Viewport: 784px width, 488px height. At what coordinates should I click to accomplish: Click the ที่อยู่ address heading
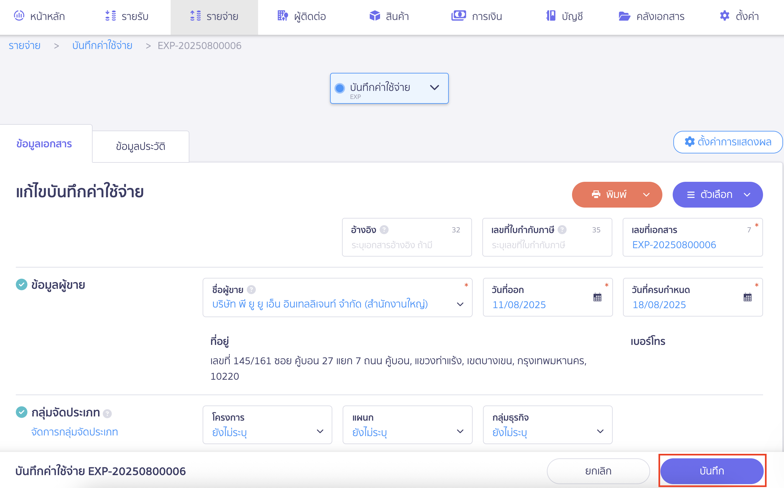coord(220,341)
